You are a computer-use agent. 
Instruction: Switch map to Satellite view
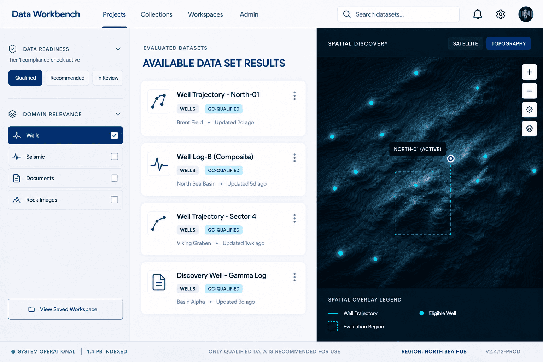[465, 43]
